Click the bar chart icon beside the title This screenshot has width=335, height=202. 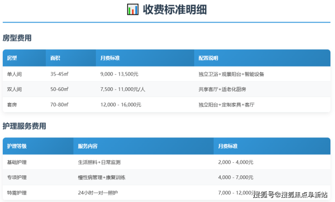pos(133,9)
